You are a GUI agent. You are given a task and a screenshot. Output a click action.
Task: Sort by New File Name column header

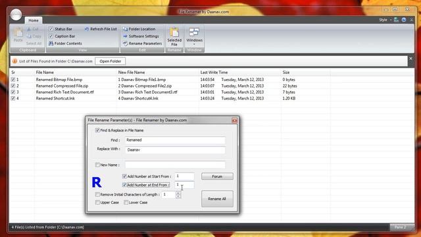(157, 72)
